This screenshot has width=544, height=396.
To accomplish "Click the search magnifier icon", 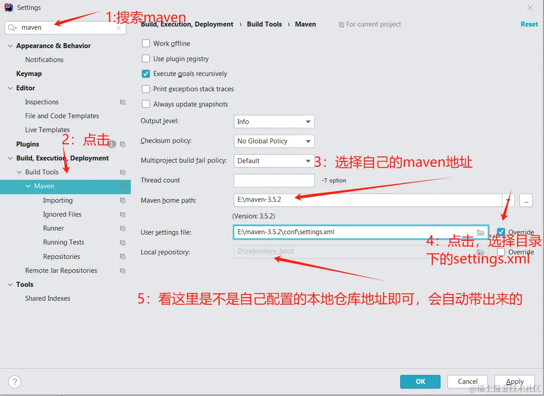I will [x=13, y=28].
